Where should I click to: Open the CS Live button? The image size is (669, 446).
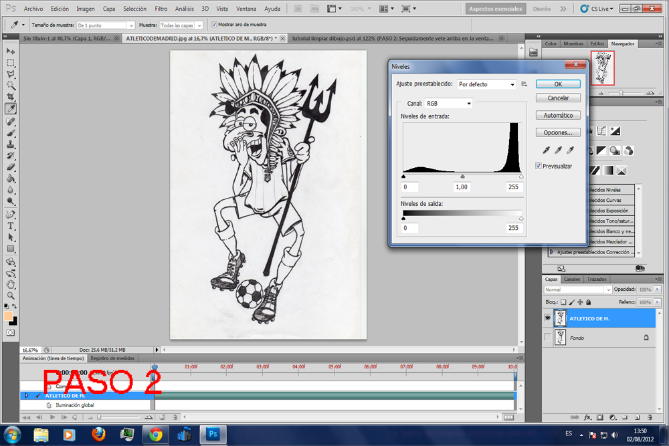point(597,9)
